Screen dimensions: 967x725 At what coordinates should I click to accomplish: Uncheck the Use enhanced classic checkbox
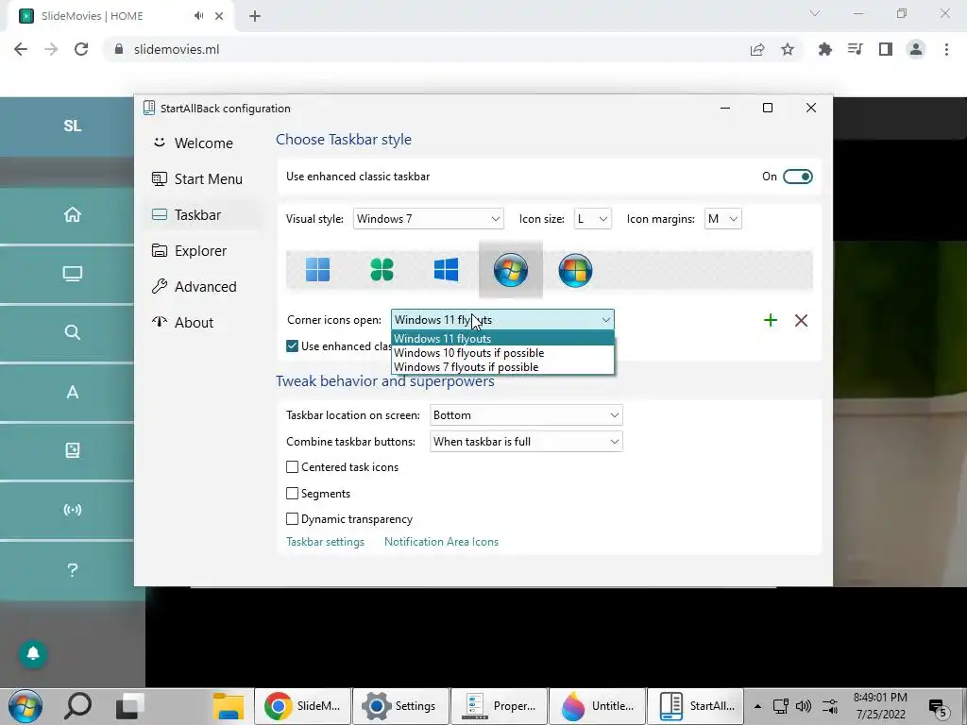coord(293,346)
